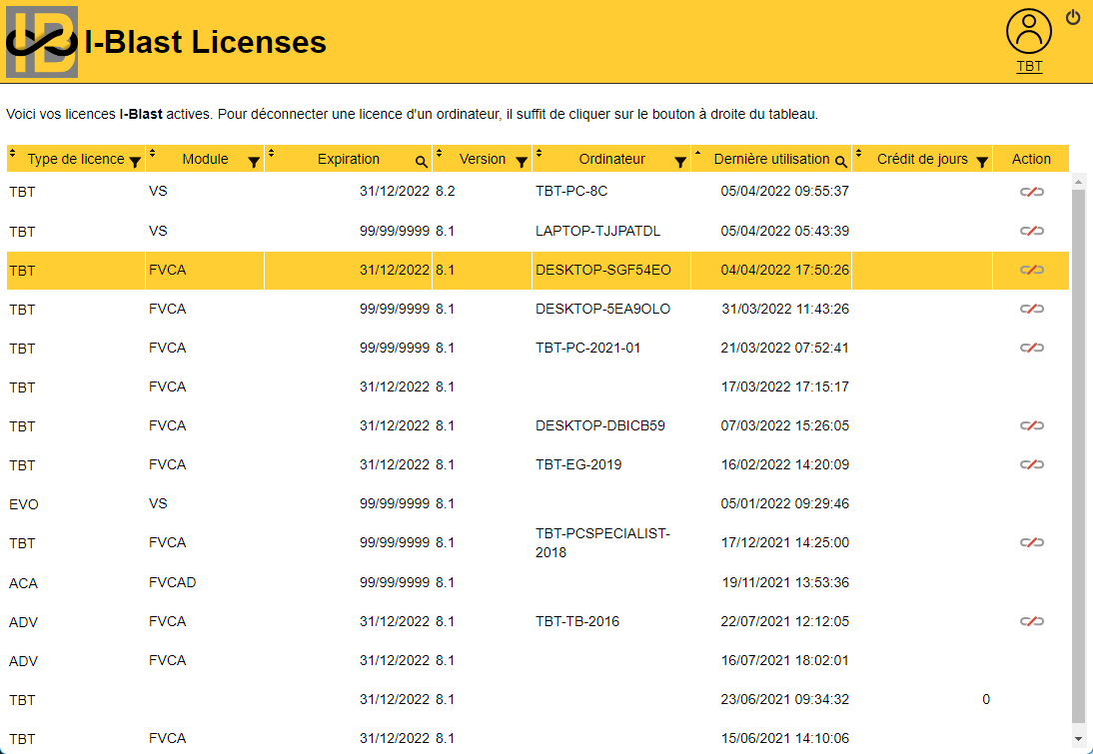Open the Type de licence filter
1093x754 pixels.
(136, 160)
